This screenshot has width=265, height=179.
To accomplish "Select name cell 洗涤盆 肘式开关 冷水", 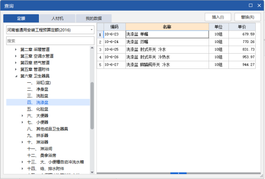I will tap(167, 49).
